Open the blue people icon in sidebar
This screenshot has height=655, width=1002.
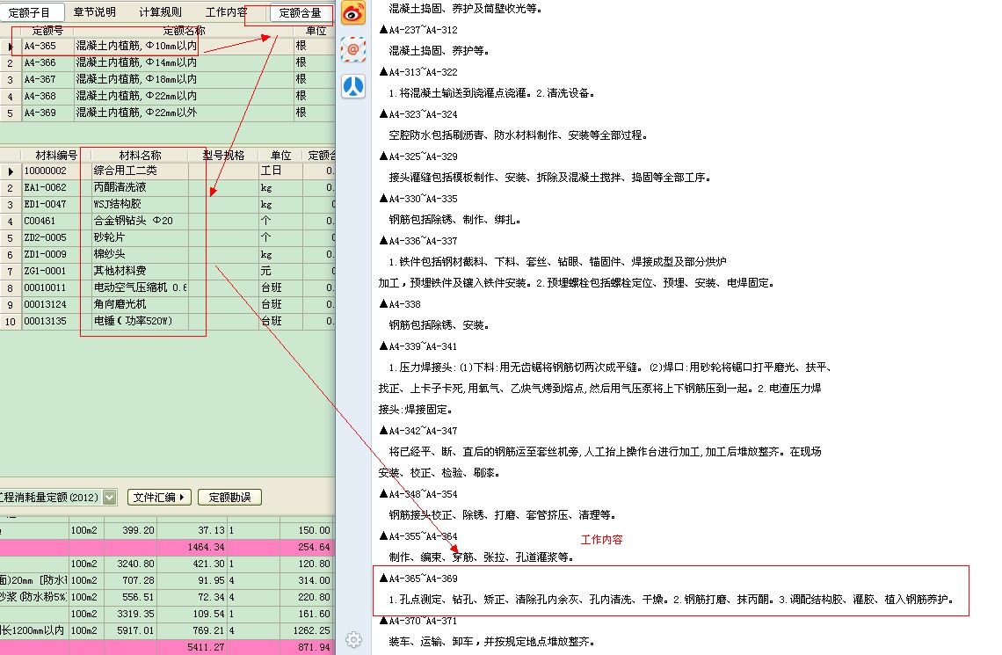coord(353,86)
